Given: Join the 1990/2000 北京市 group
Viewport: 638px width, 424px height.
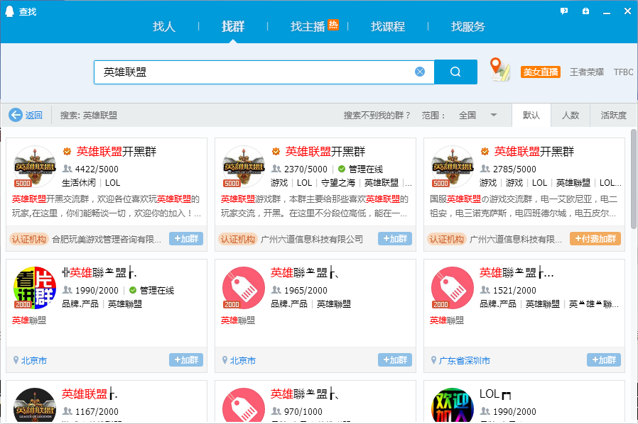Looking at the screenshot, I should tap(186, 359).
